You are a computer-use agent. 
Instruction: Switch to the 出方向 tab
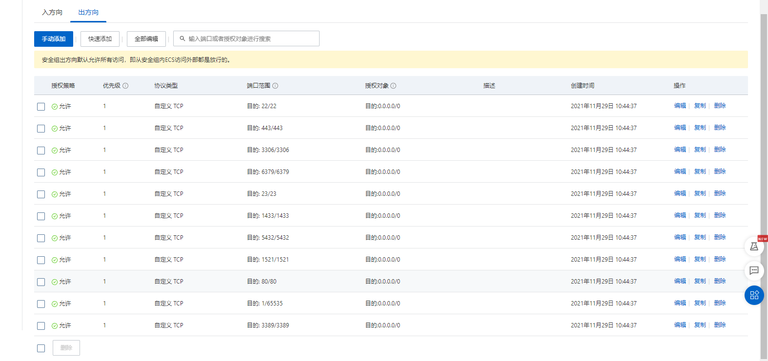pyautogui.click(x=88, y=12)
